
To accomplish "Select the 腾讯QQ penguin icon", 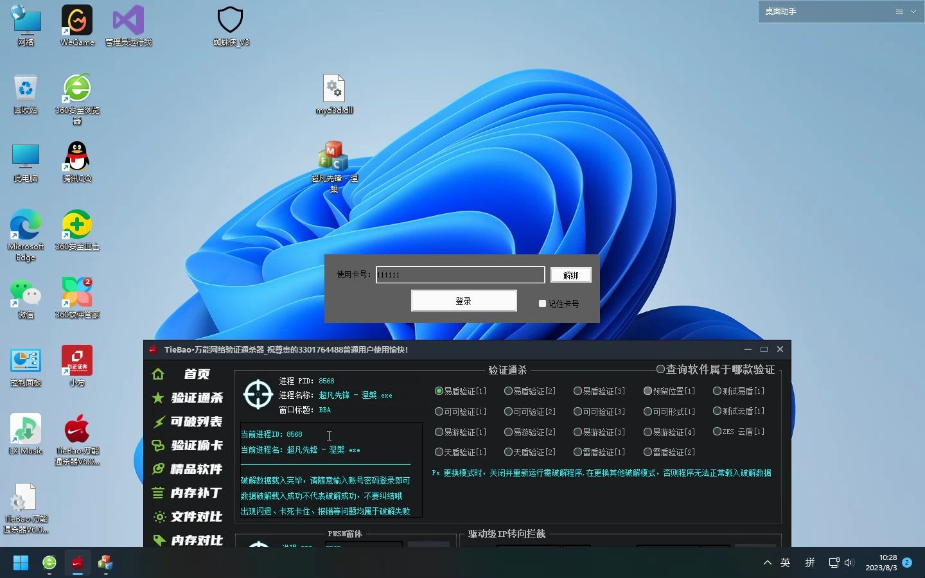I will [77, 162].
